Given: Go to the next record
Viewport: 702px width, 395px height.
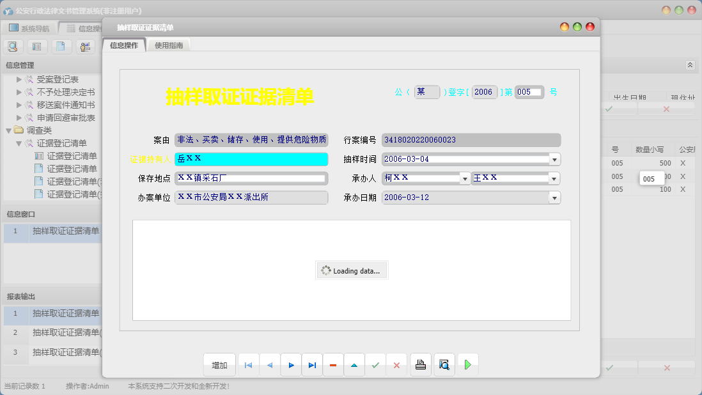Looking at the screenshot, I should (x=291, y=365).
